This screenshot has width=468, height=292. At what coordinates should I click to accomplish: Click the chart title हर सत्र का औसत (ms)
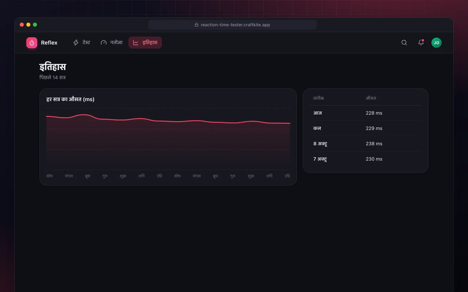tap(71, 99)
